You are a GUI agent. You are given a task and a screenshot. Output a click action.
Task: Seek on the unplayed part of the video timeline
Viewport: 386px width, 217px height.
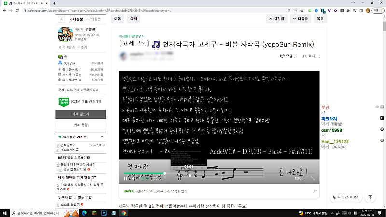(x=240, y=173)
